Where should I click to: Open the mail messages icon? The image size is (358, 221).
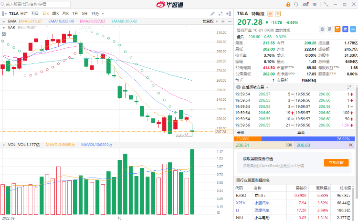[x=305, y=4]
